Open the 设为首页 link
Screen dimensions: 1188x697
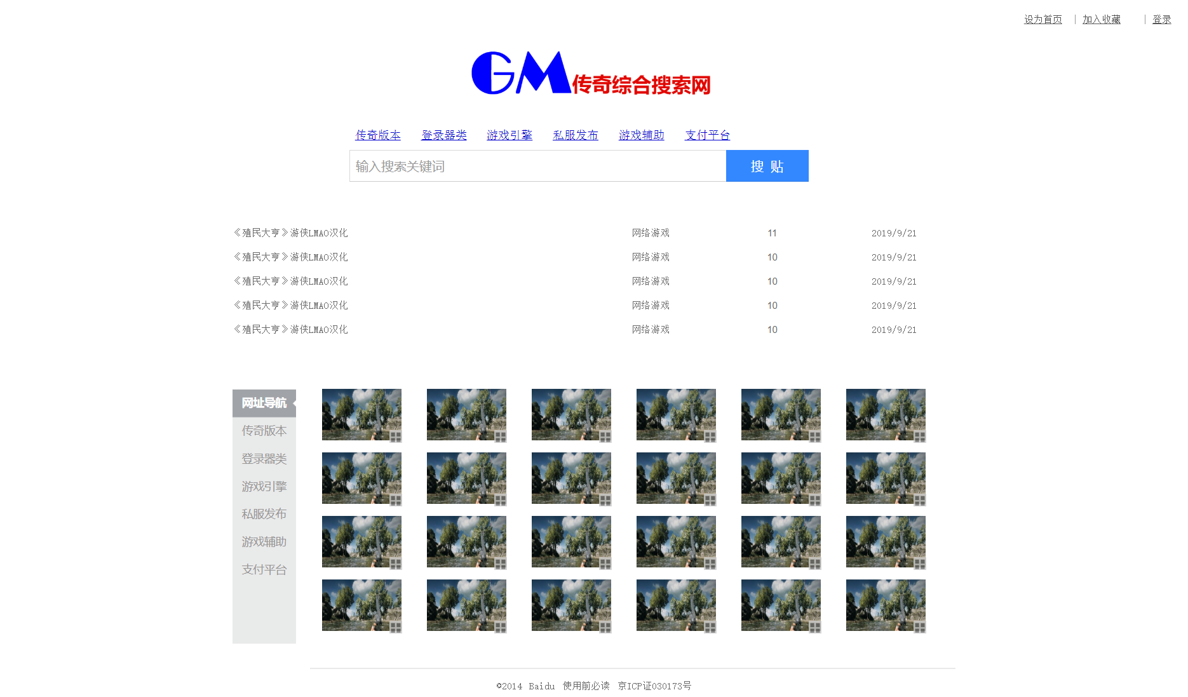coord(1043,19)
